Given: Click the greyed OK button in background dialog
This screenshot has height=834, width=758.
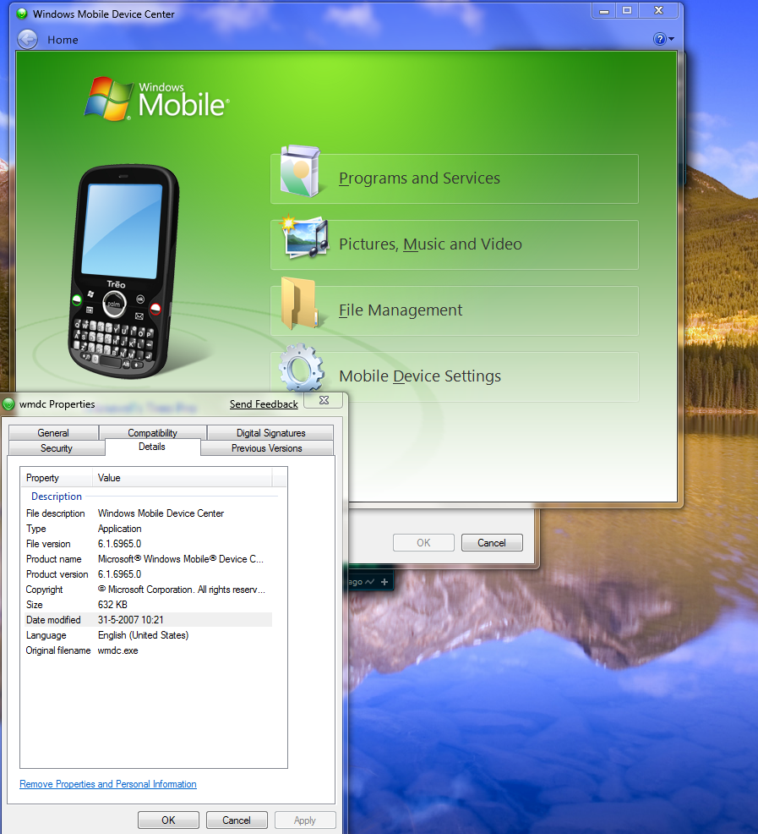Looking at the screenshot, I should [423, 542].
